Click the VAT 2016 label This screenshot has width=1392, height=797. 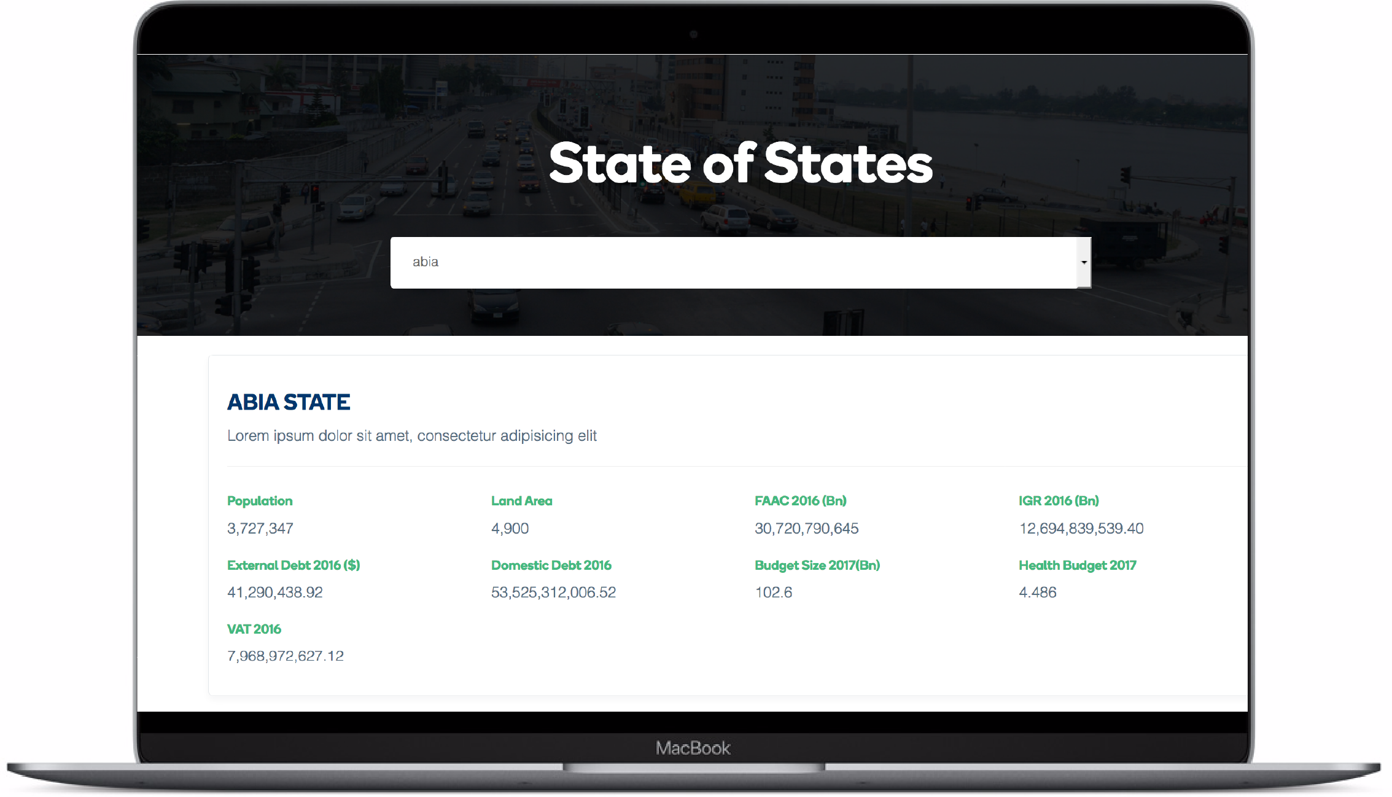click(254, 629)
